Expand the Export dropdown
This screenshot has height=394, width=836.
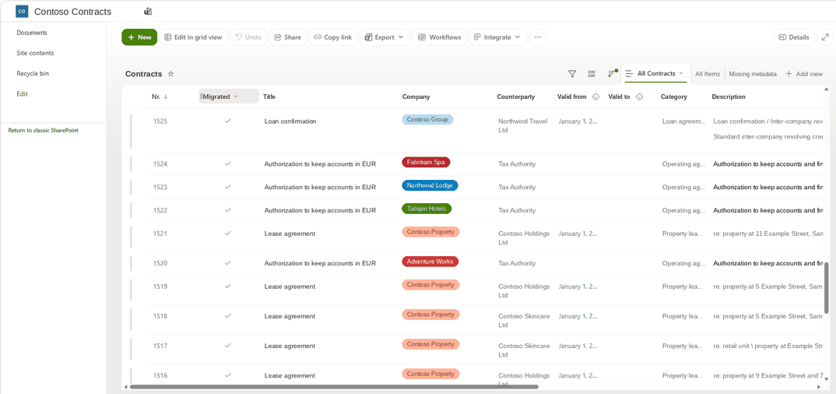click(385, 37)
